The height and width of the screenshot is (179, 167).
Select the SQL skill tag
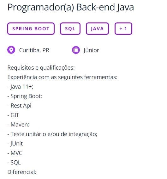point(70,29)
